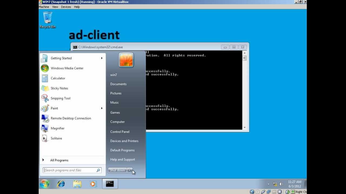Open Pictures from the Start menu
This screenshot has height=194, width=346.
116,93
